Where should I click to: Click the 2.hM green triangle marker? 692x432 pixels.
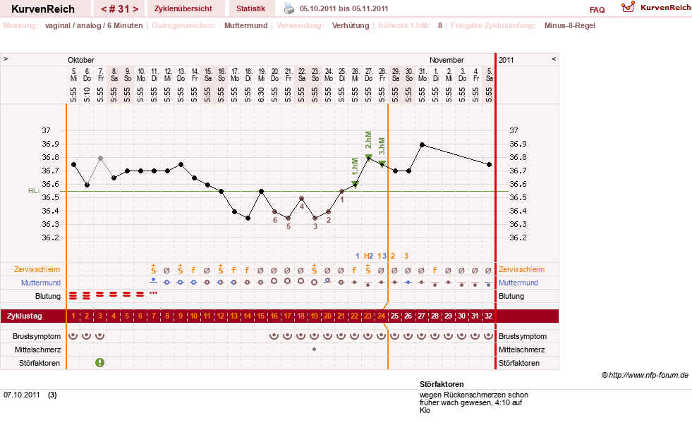click(368, 157)
